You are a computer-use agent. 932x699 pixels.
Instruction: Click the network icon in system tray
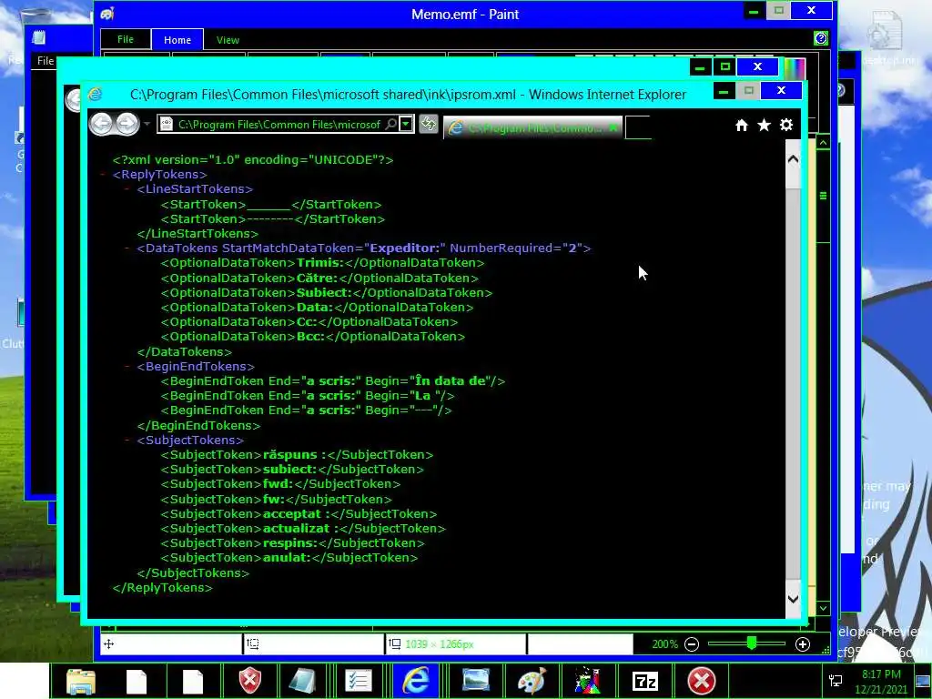click(836, 681)
